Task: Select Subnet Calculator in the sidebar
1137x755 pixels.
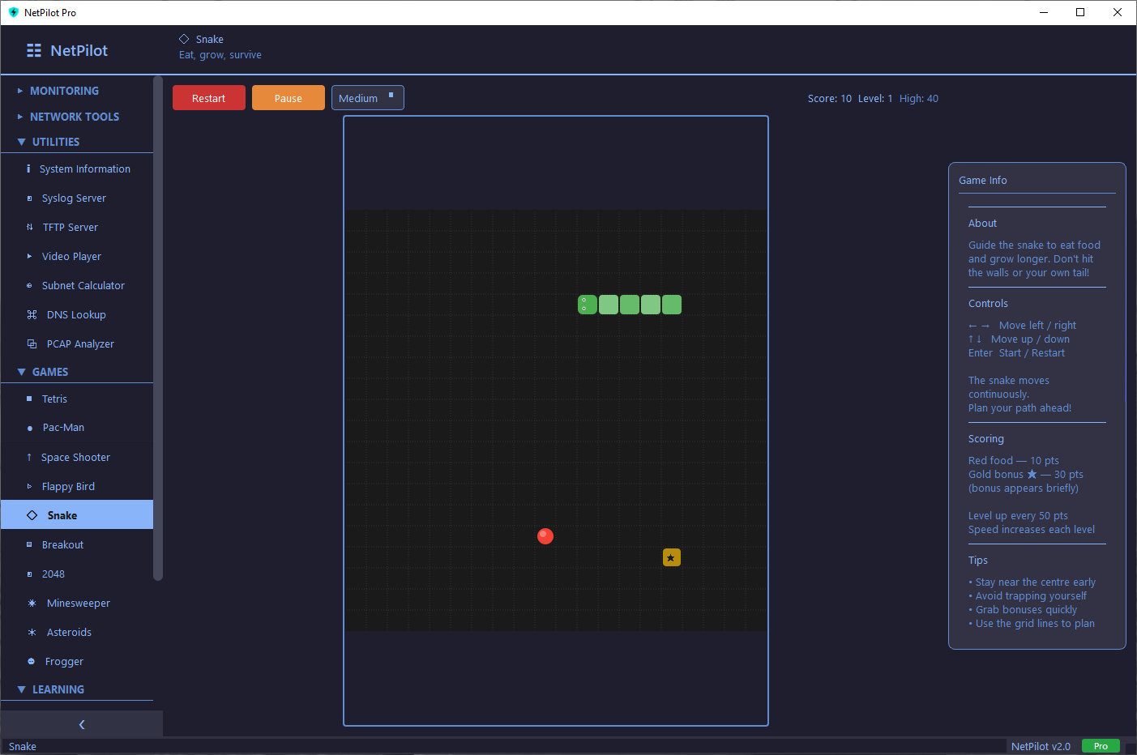Action: (x=83, y=286)
